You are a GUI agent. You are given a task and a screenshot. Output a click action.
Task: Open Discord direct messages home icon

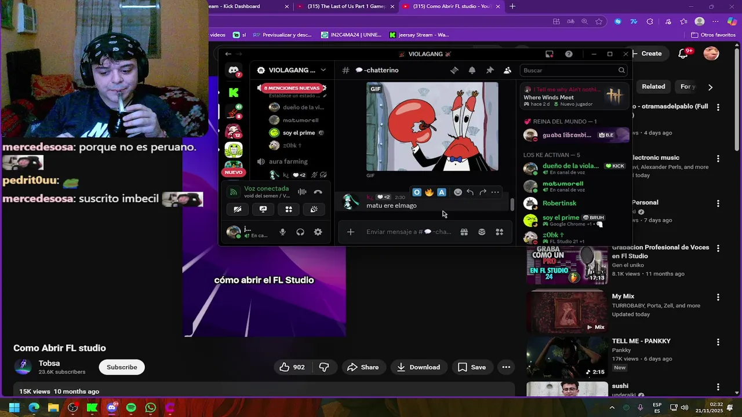(234, 71)
